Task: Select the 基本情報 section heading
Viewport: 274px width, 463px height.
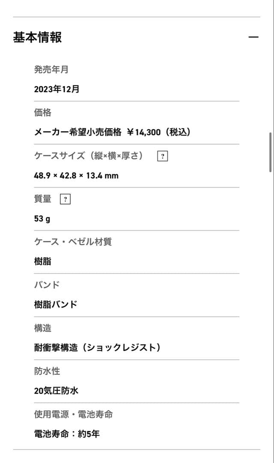Action: [38, 38]
